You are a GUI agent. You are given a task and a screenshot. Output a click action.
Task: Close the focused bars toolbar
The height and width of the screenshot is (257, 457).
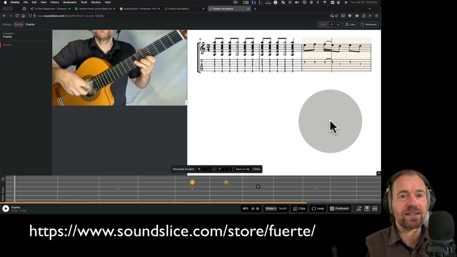[257, 169]
